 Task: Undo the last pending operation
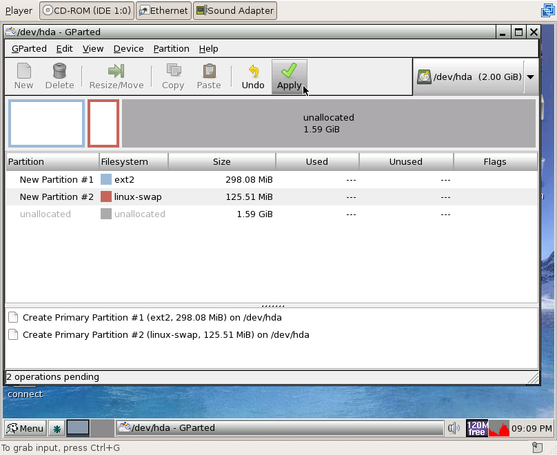pos(253,77)
